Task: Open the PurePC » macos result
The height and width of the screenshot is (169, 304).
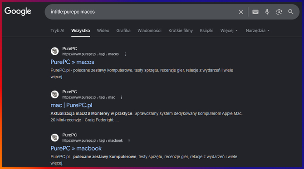Action: pos(72,62)
